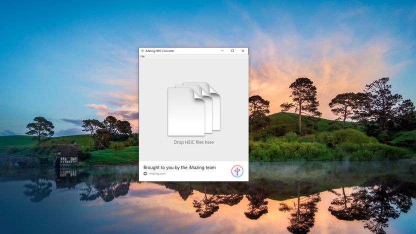
Task: Click the iMazing USB logo icon
Action: (x=237, y=171)
